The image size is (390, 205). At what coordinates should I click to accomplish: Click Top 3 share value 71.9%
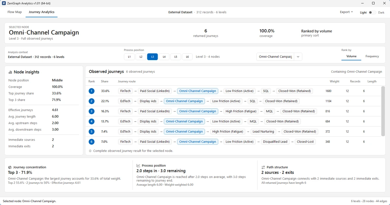57,100
